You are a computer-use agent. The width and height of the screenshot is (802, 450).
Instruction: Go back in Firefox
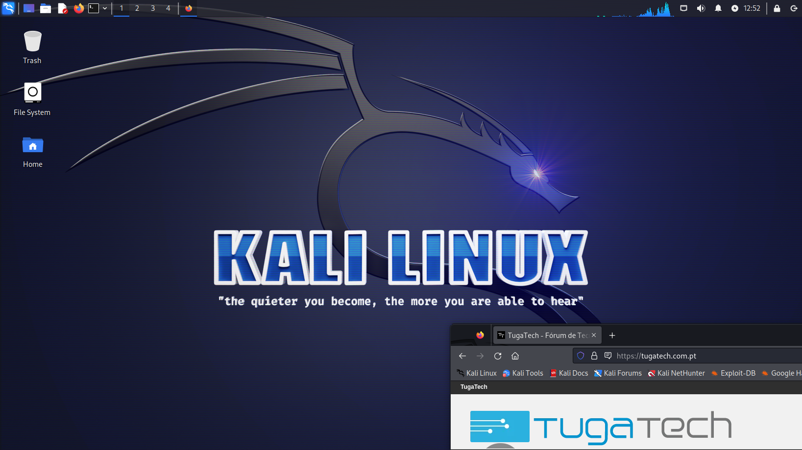coord(462,356)
